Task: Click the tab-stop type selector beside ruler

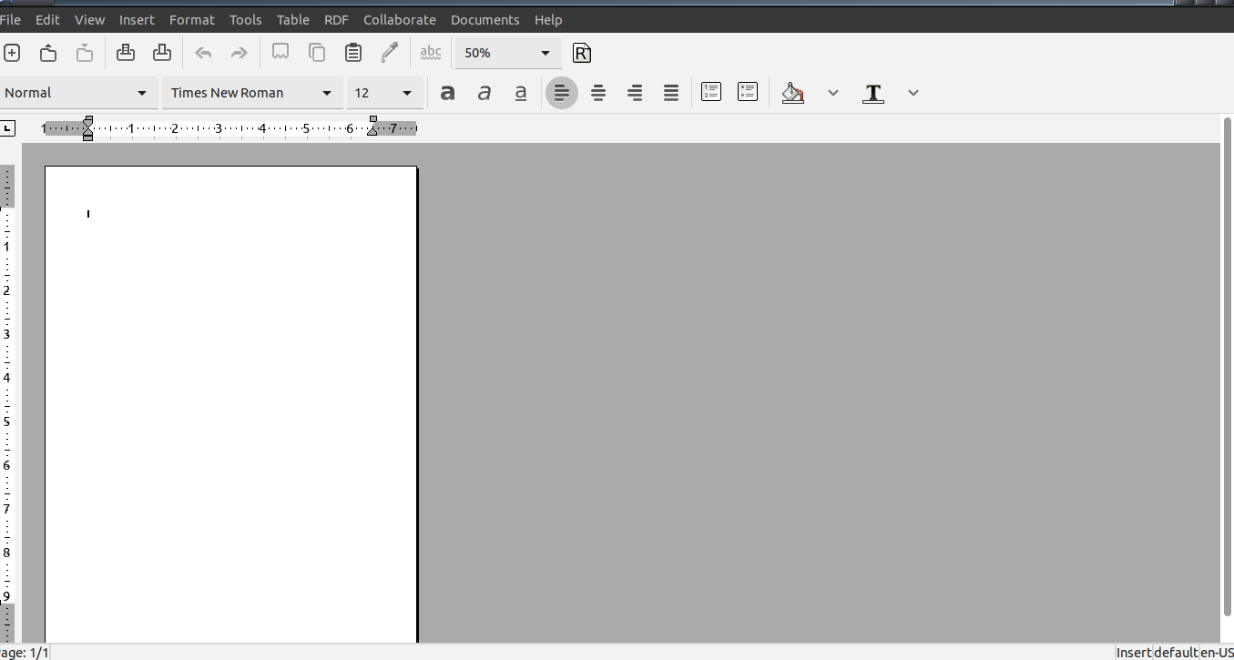Action: click(x=7, y=128)
